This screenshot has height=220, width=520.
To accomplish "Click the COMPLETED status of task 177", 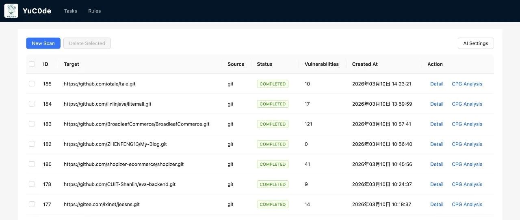I will 273,204.
